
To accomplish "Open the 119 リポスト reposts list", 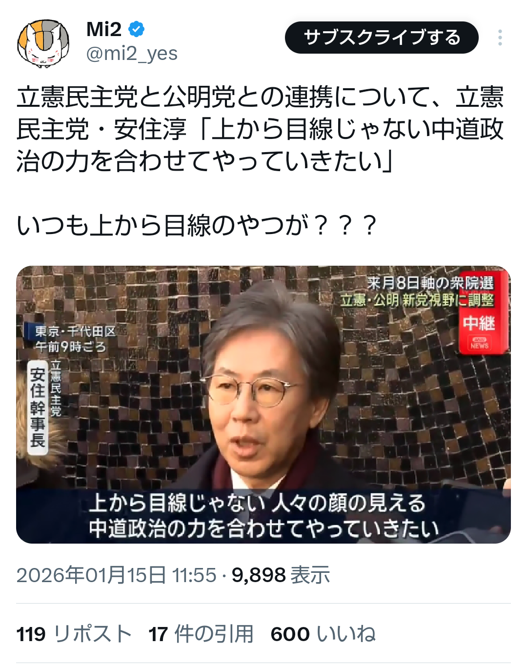I will tap(74, 634).
